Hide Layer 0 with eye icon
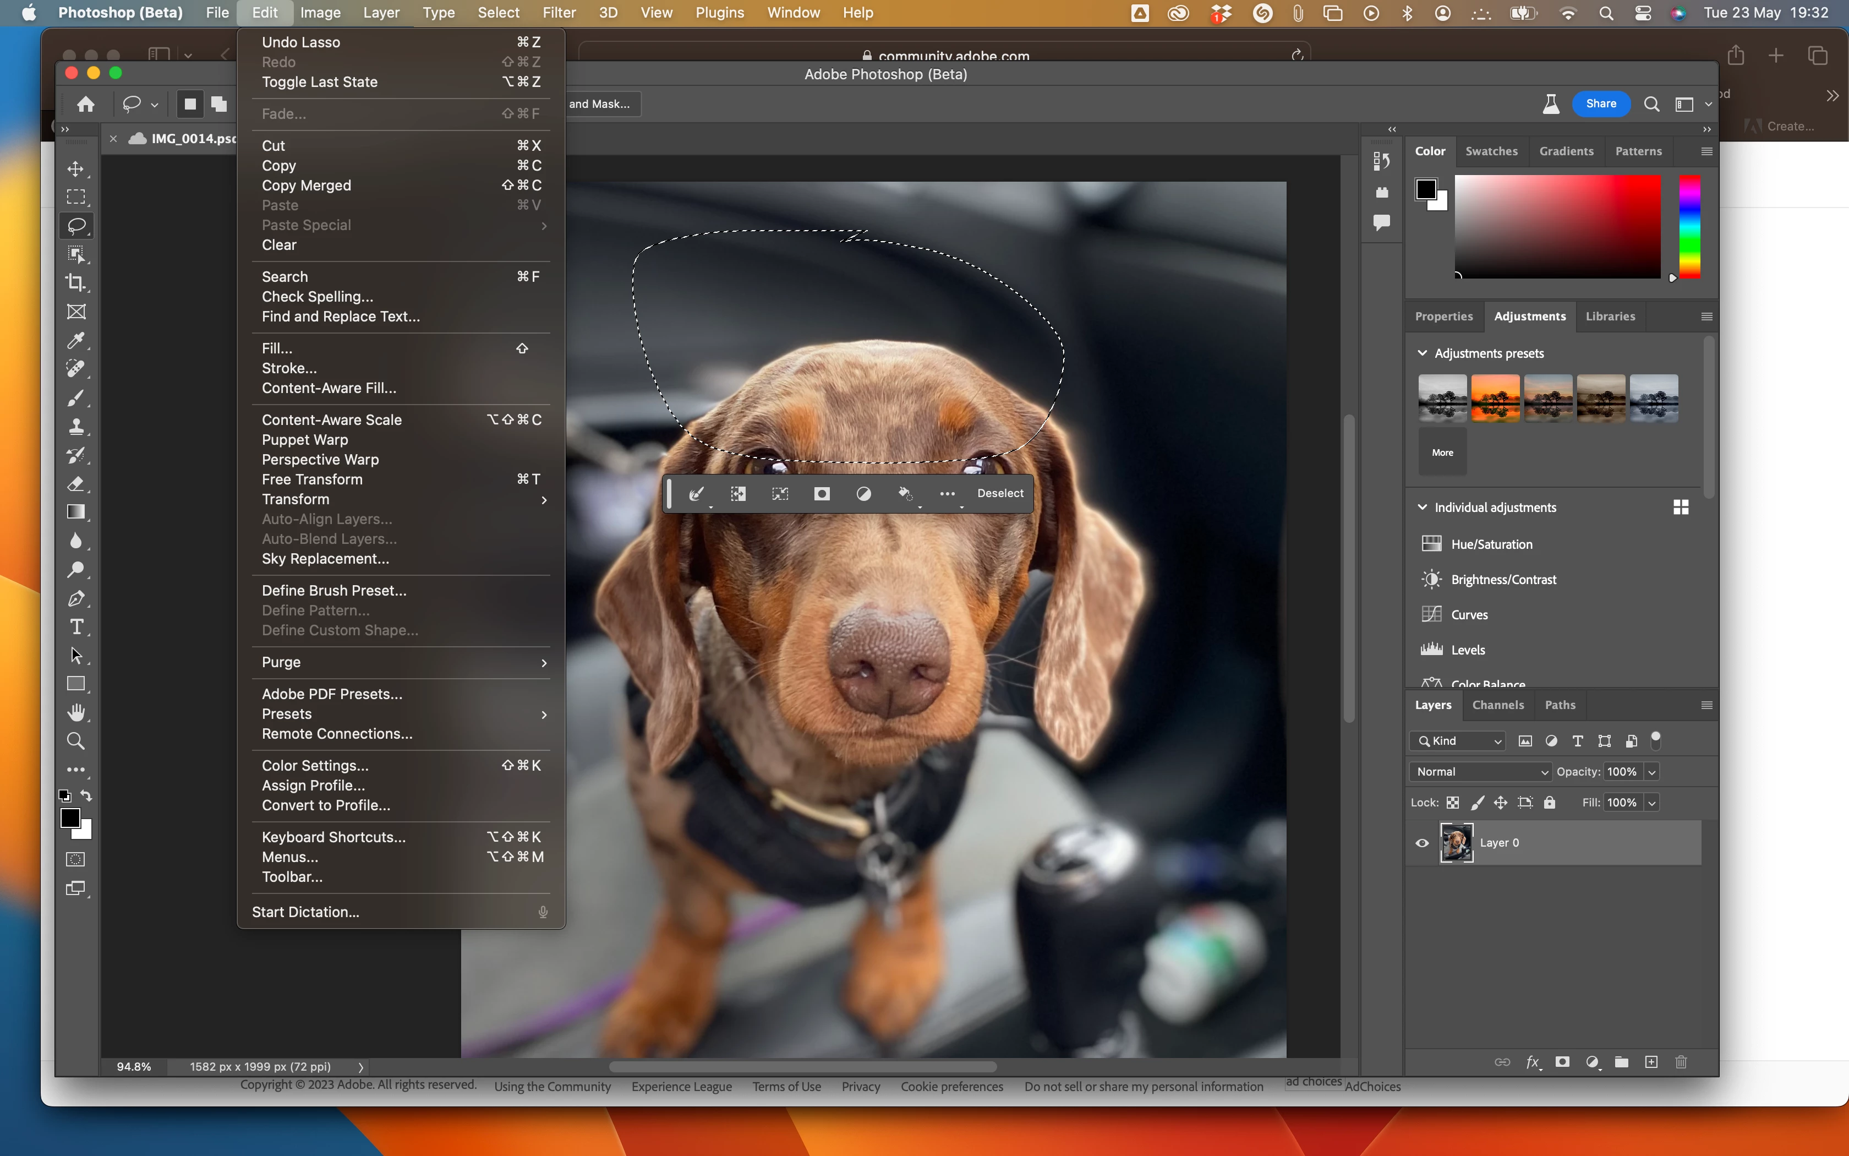The height and width of the screenshot is (1156, 1849). 1422,843
